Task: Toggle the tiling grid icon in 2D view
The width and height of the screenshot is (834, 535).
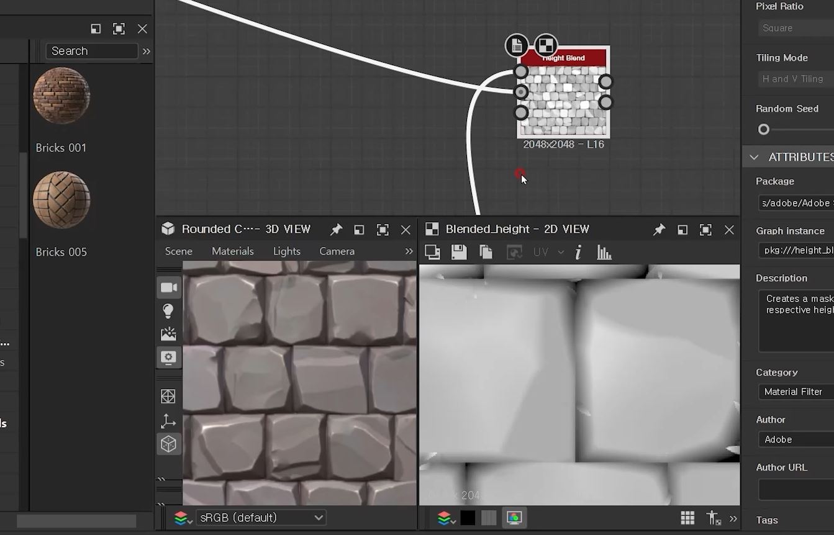Action: coord(687,518)
